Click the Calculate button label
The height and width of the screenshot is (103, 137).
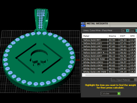point(105,94)
